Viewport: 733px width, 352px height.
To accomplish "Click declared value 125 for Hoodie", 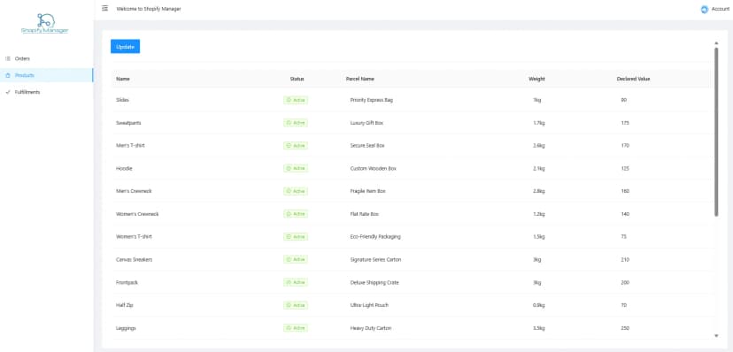I will pyautogui.click(x=625, y=168).
